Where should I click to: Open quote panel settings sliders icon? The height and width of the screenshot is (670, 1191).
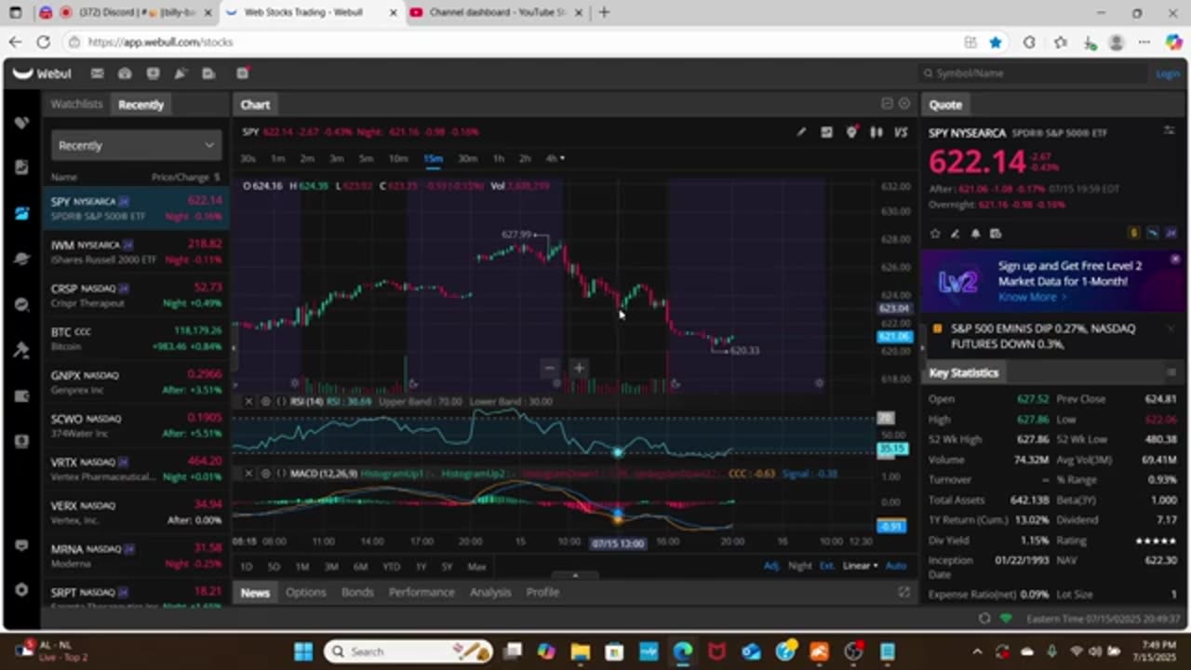pyautogui.click(x=1170, y=131)
